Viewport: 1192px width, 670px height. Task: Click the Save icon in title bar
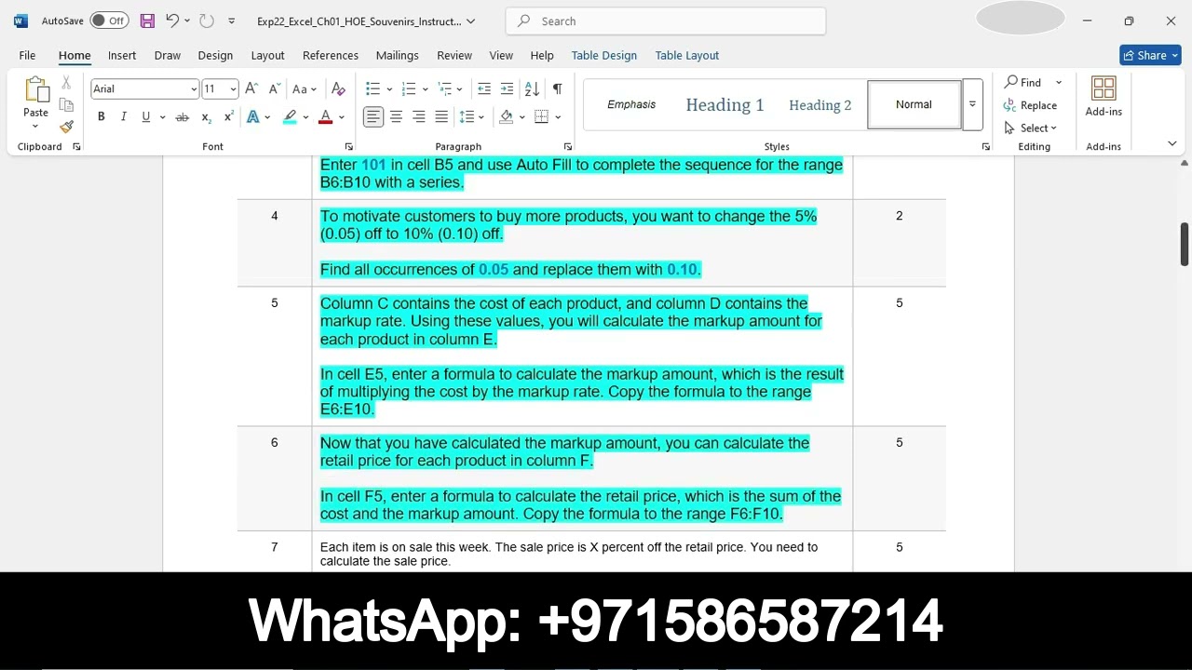click(x=146, y=20)
